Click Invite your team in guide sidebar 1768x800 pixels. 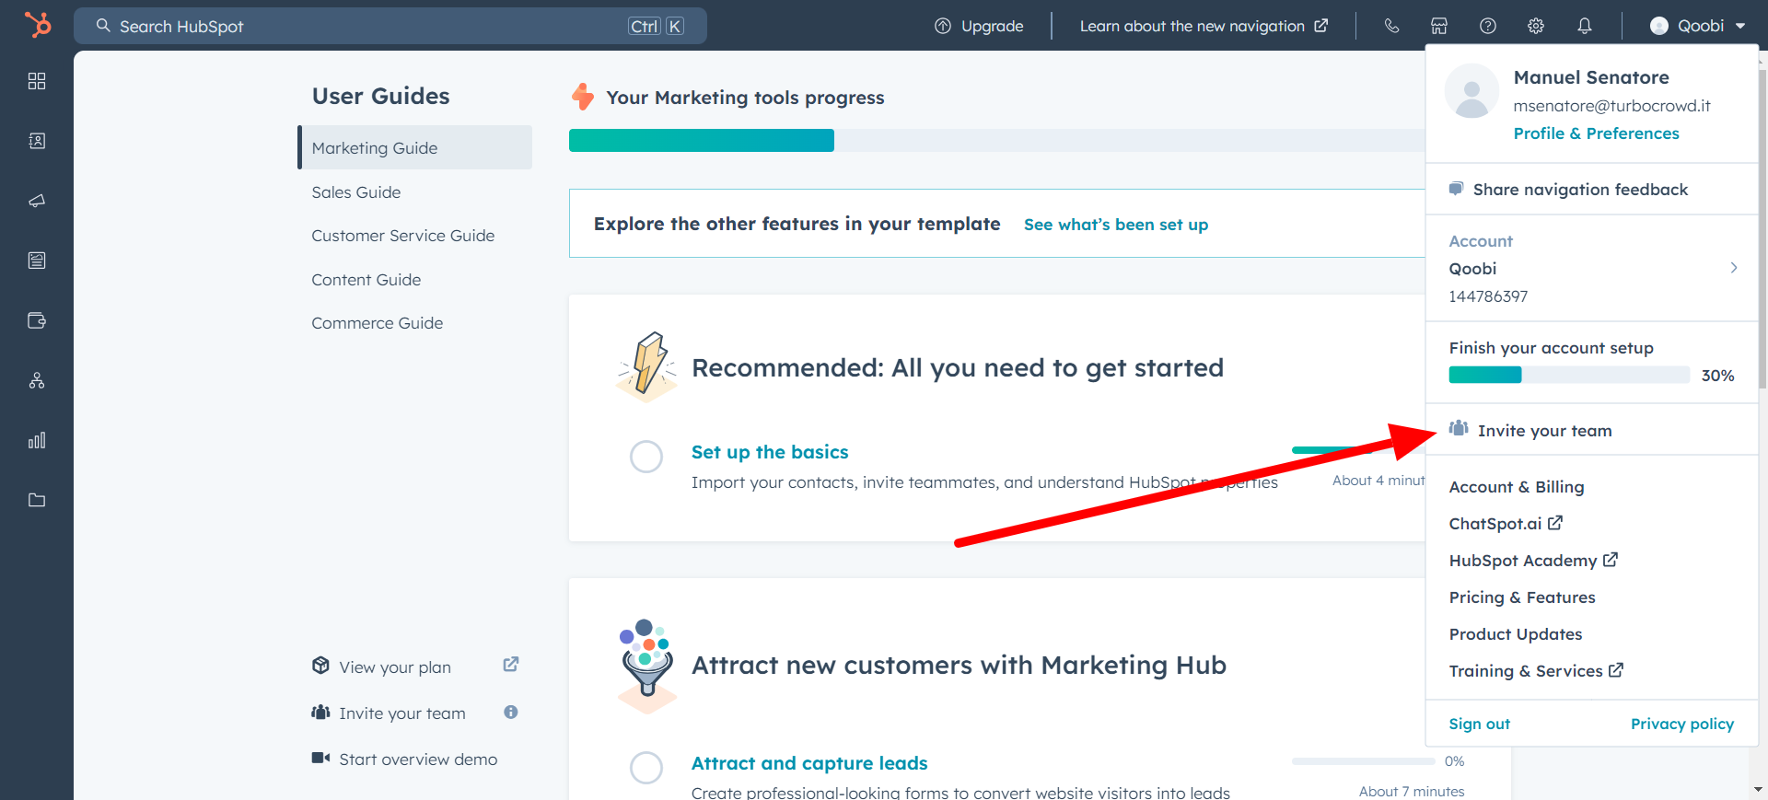(x=401, y=713)
